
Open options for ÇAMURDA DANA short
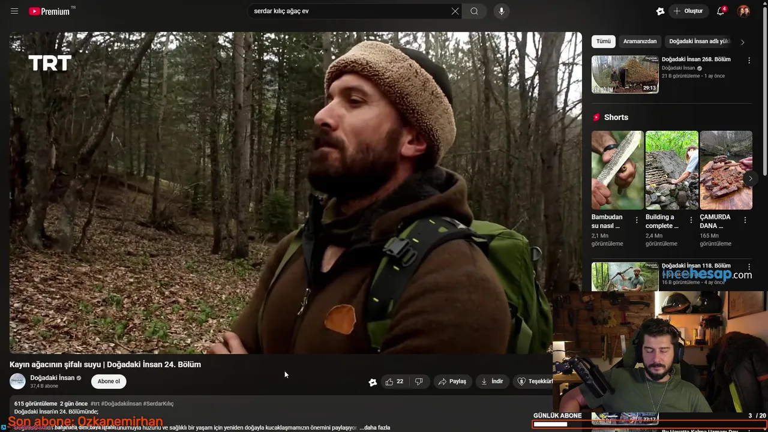[x=745, y=220]
